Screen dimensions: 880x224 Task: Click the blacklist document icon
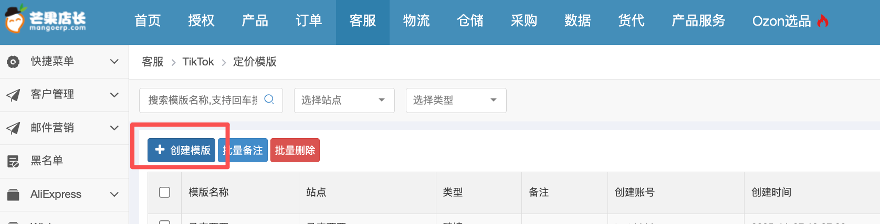click(x=13, y=161)
